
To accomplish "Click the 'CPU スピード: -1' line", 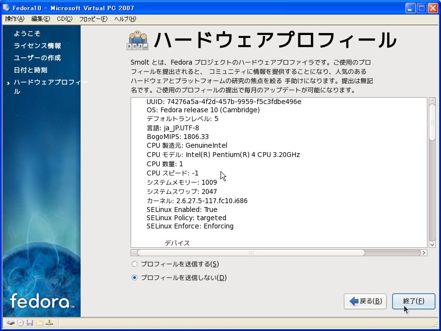I will 172,173.
